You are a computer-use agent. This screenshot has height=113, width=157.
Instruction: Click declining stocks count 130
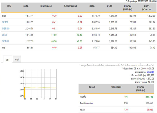coord(126,110)
